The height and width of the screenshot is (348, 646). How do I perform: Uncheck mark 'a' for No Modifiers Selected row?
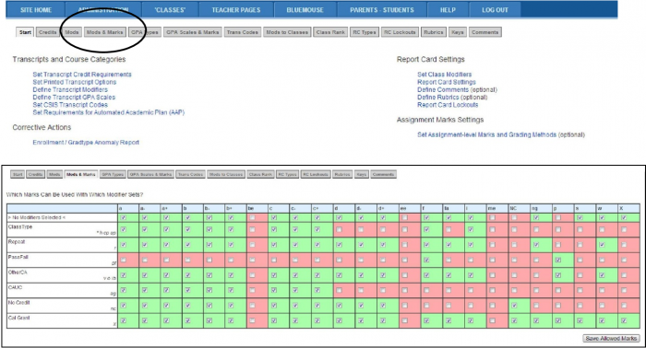pyautogui.click(x=124, y=217)
